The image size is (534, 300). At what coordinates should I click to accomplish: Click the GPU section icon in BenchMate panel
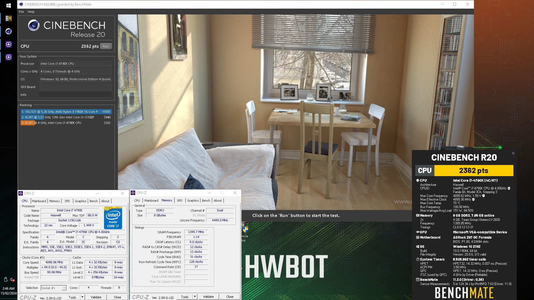pos(417,232)
